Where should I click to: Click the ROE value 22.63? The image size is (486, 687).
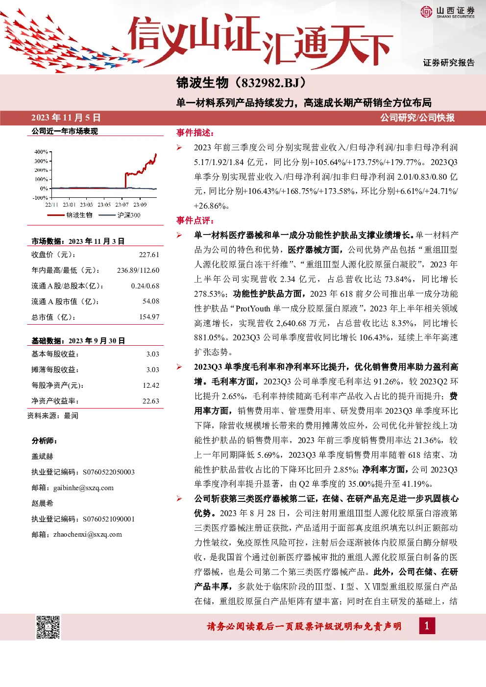tap(151, 401)
